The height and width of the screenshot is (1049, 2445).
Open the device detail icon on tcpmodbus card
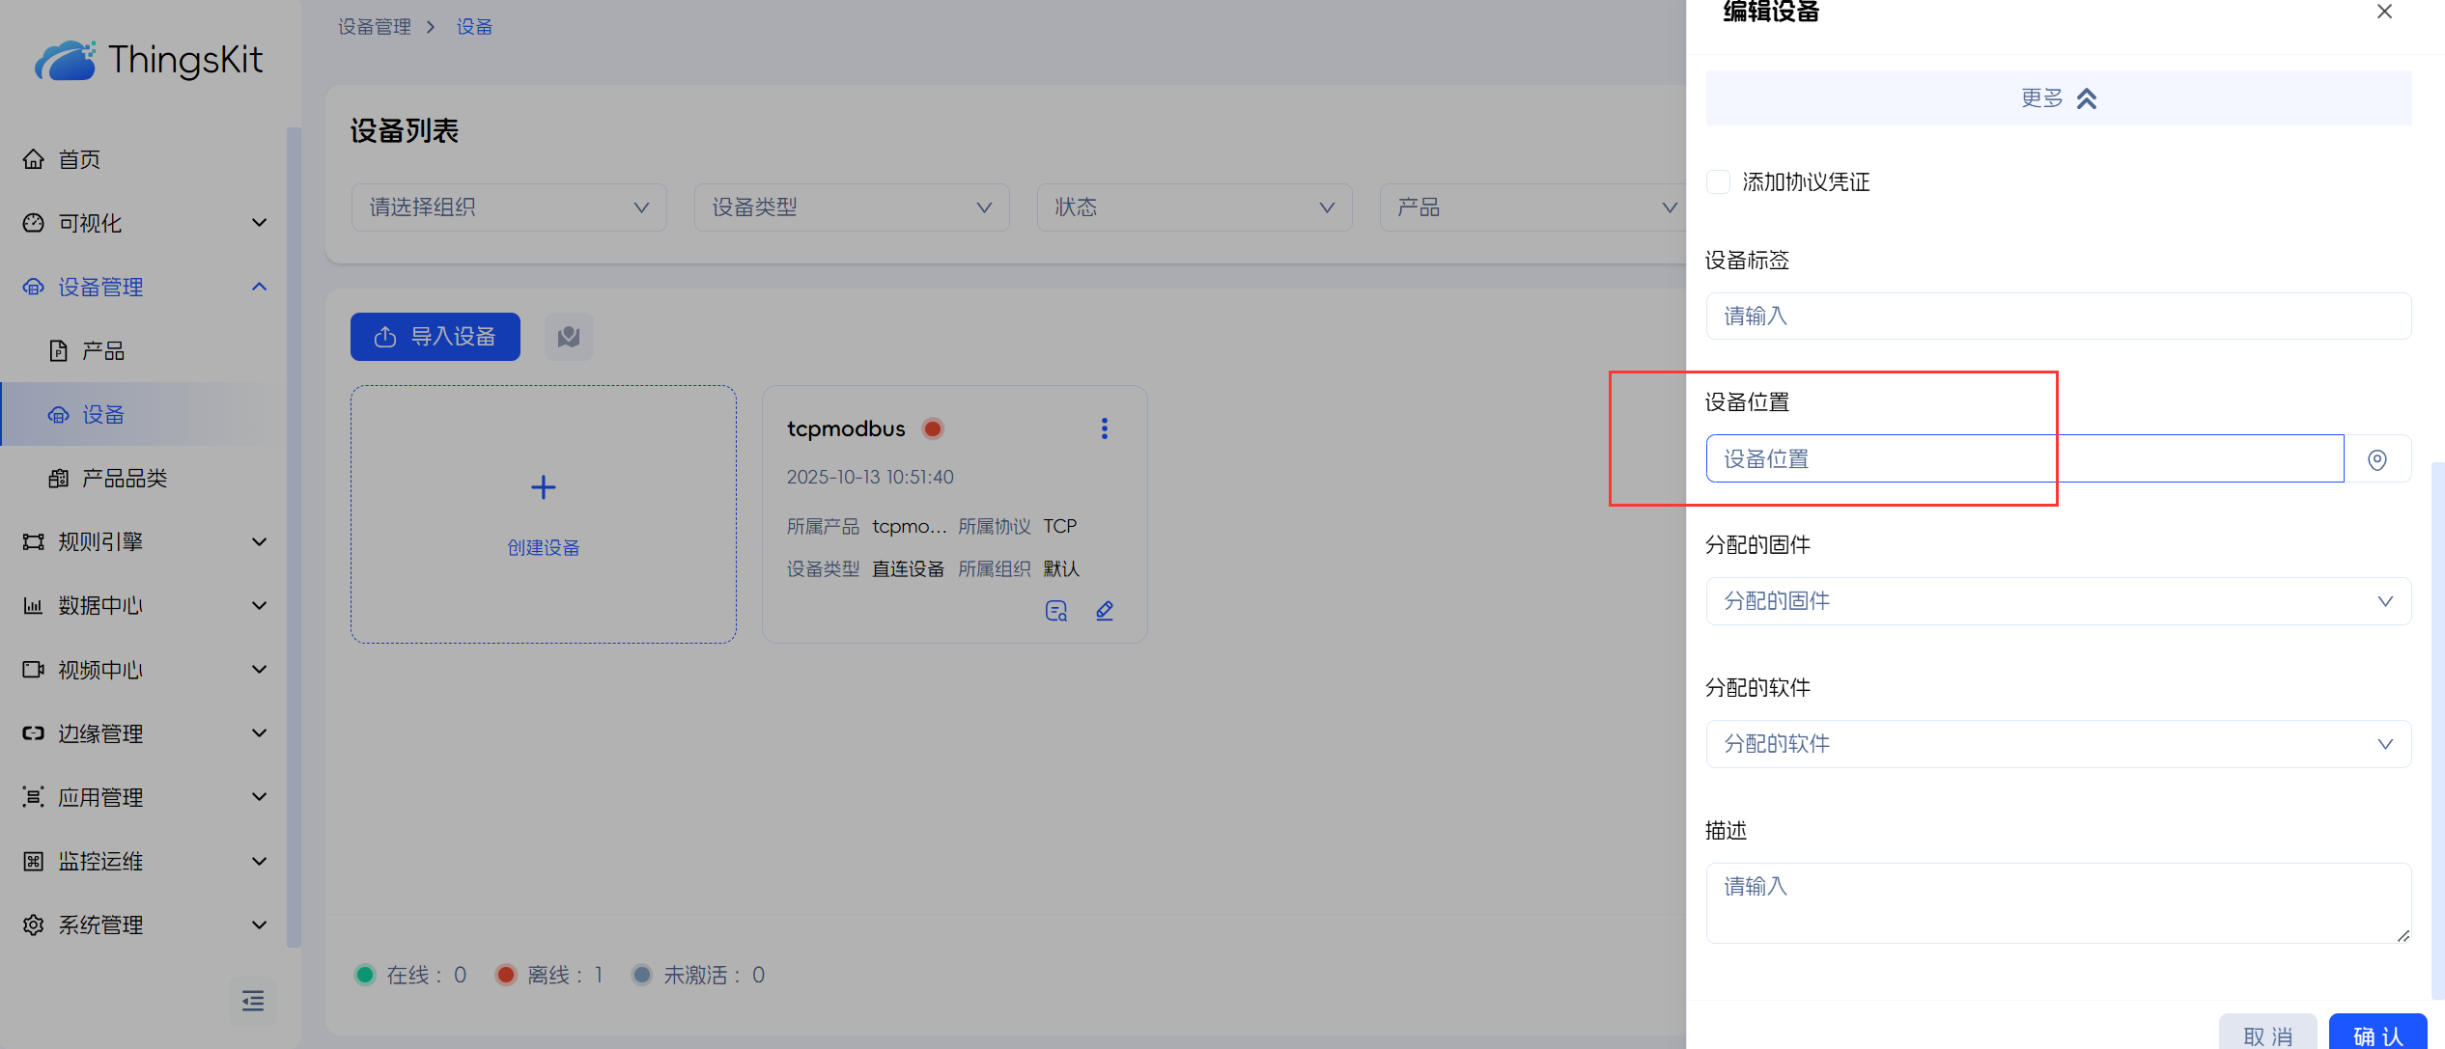[1056, 610]
